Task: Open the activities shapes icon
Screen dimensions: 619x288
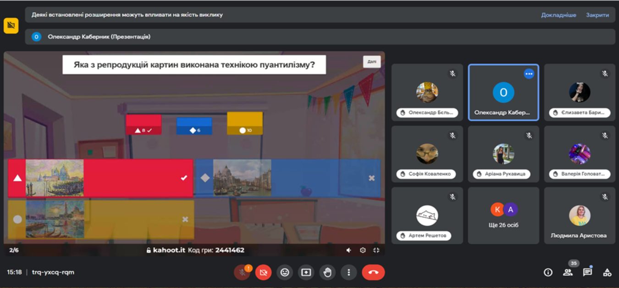Action: 607,272
